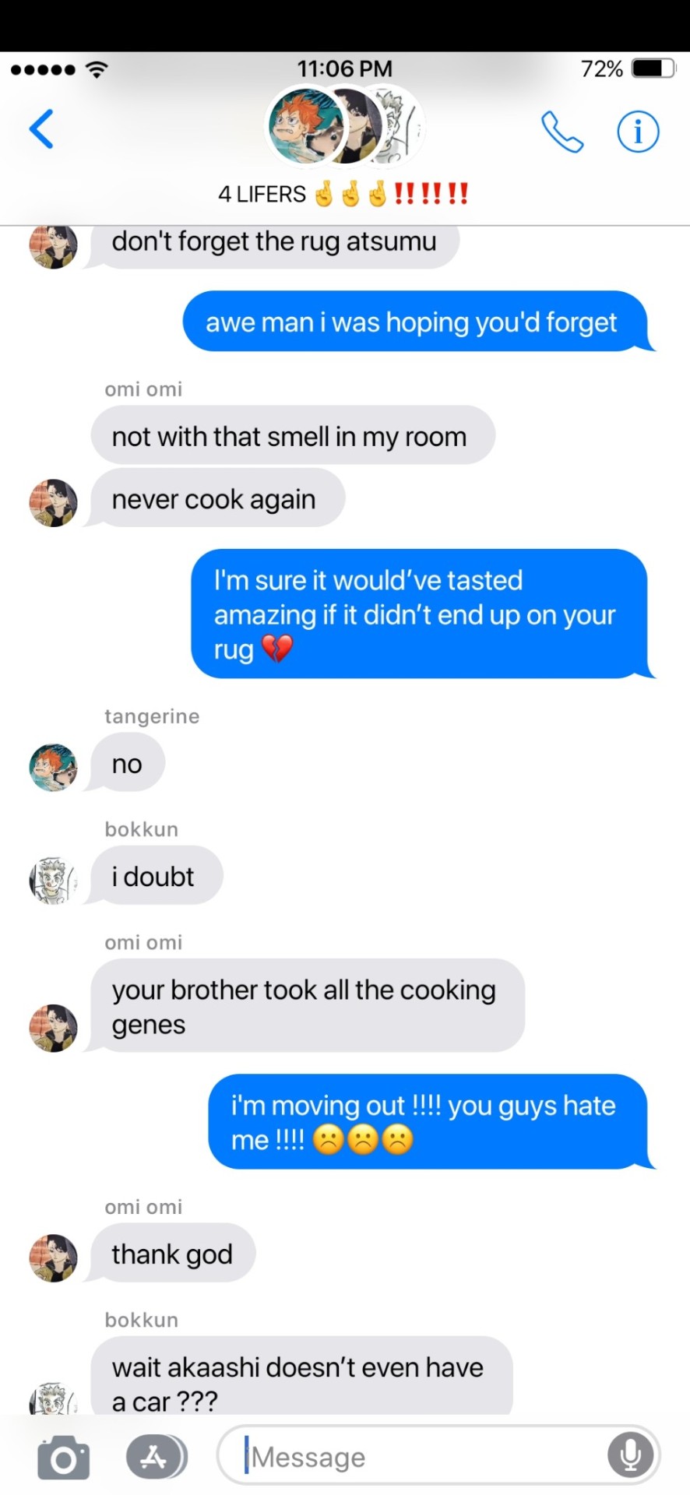Image resolution: width=690 pixels, height=1495 pixels.
Task: Tap the "awe man i was hoping" bubble
Action: pyautogui.click(x=415, y=321)
